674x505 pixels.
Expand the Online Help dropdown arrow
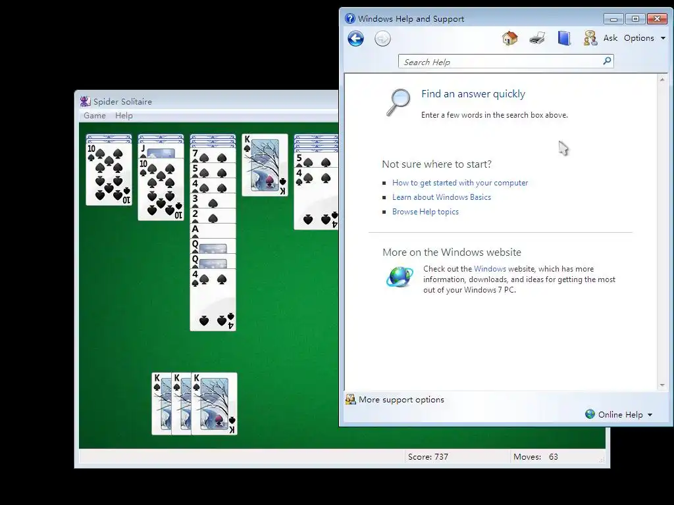coord(650,415)
